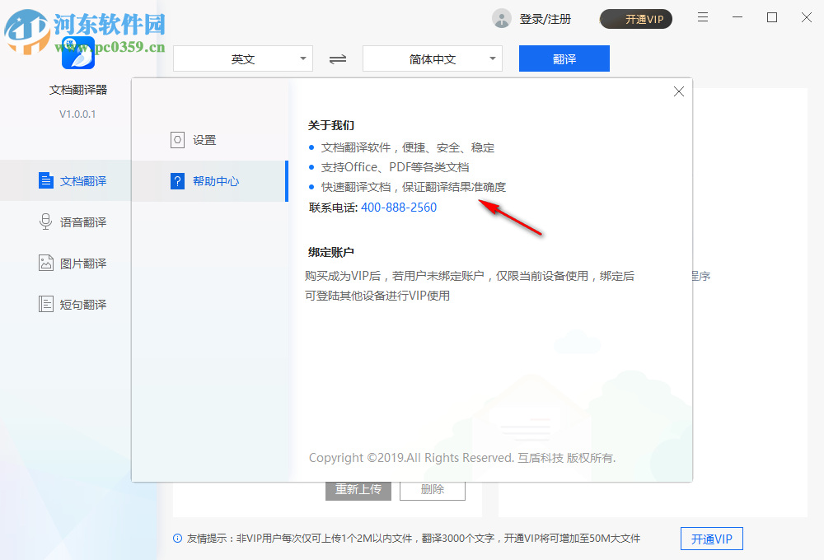Open the source language 英文 dropdown
This screenshot has width=824, height=560.
[243, 58]
